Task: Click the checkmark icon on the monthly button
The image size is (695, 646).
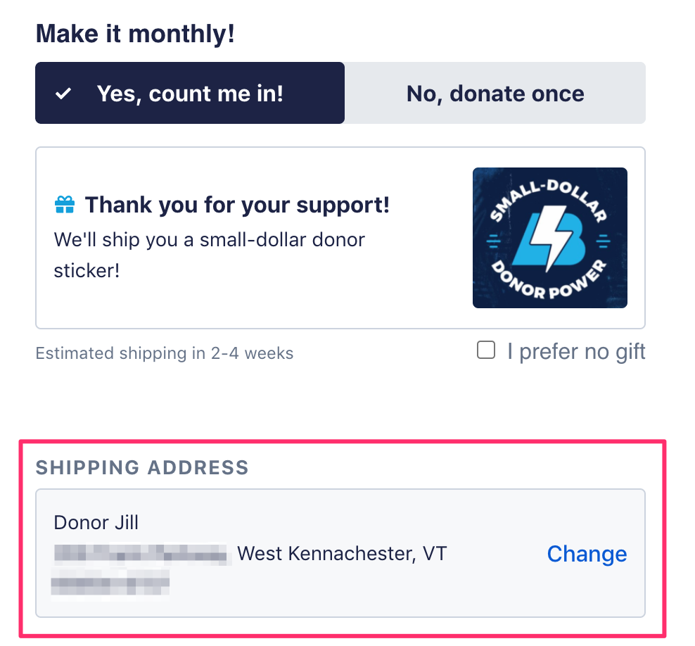Action: (x=63, y=94)
